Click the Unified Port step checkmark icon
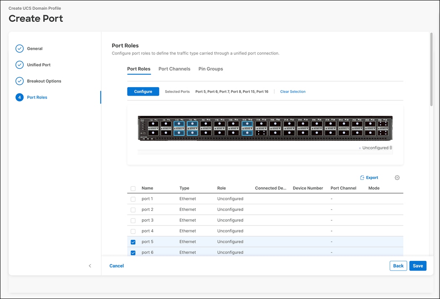The height and width of the screenshot is (299, 440). click(x=19, y=65)
